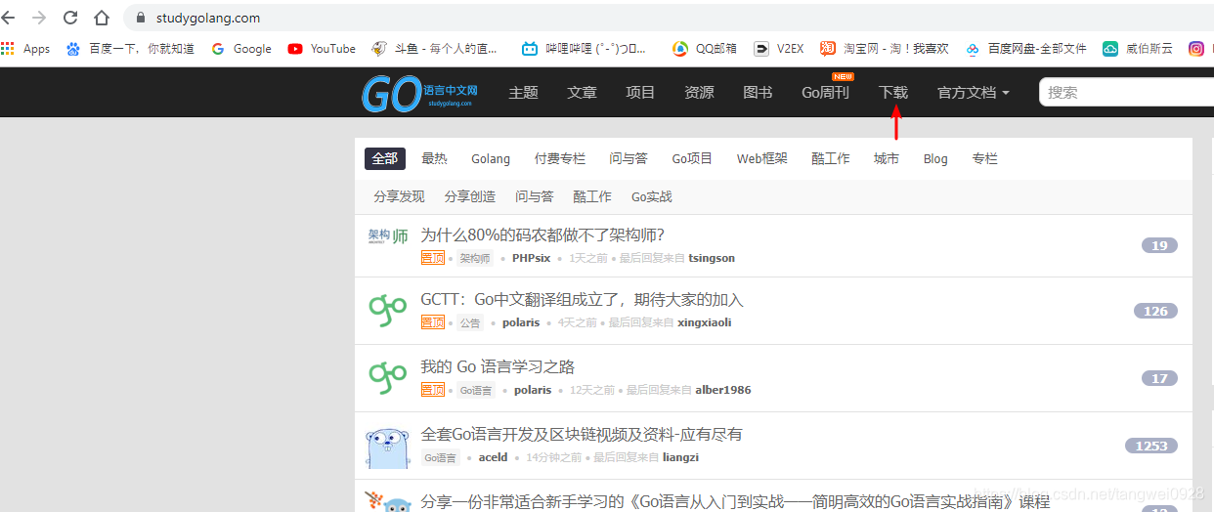Screen dimensions: 1214x512
Task: Open post GCTT: Go中文翻译组成立了
Action: [x=582, y=299]
